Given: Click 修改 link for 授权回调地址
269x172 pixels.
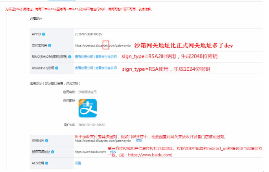Looking at the screenshot, I should coord(113,152).
